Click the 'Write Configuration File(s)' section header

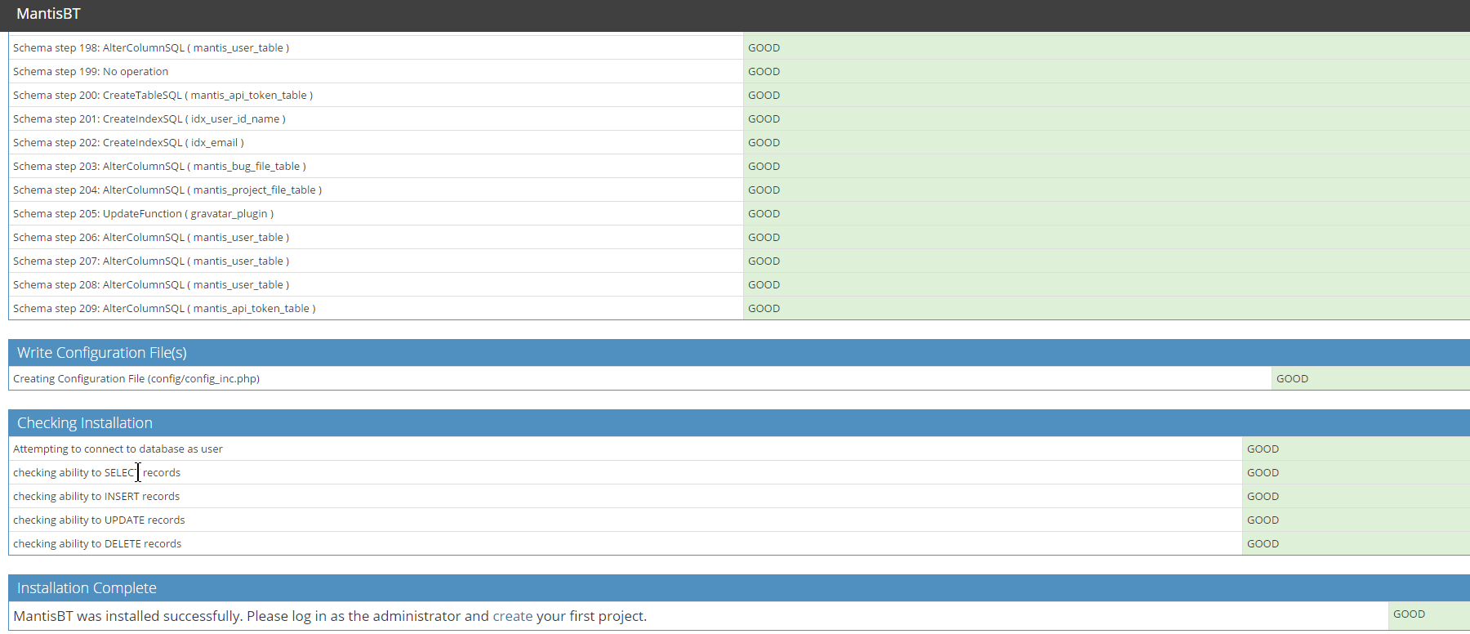(102, 353)
